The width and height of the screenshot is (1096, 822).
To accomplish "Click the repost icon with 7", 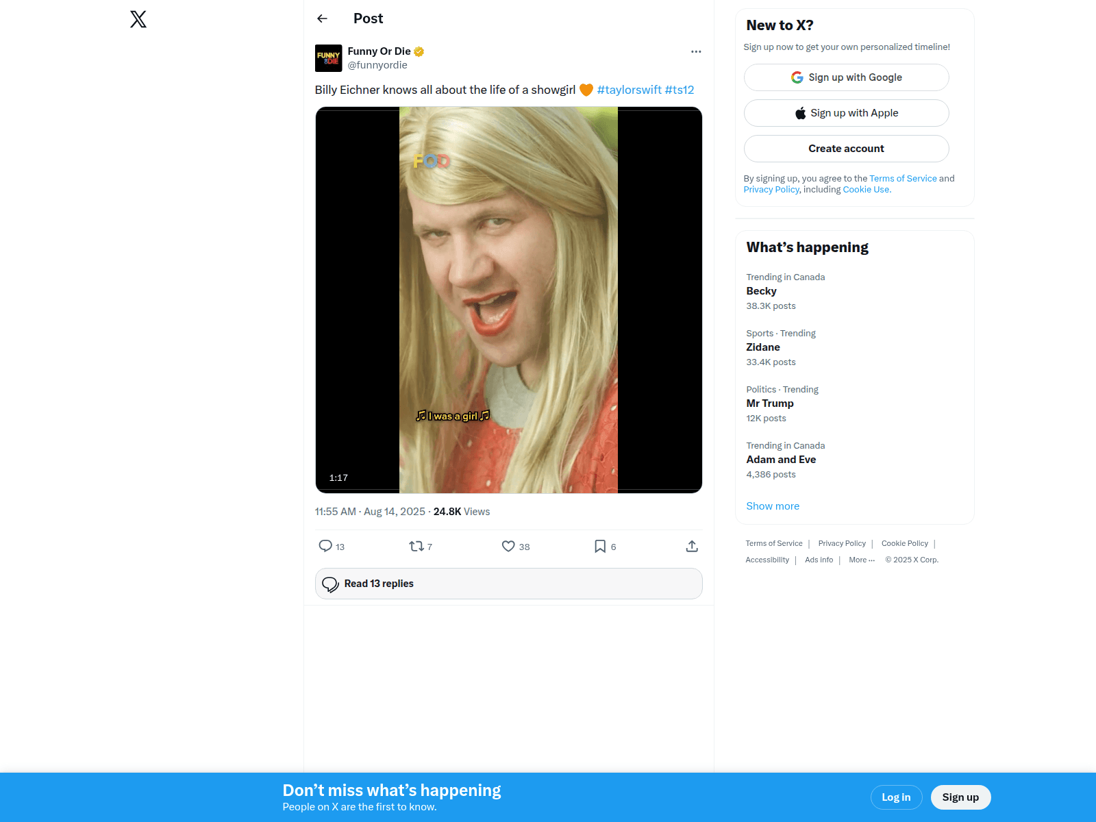I will pyautogui.click(x=416, y=546).
